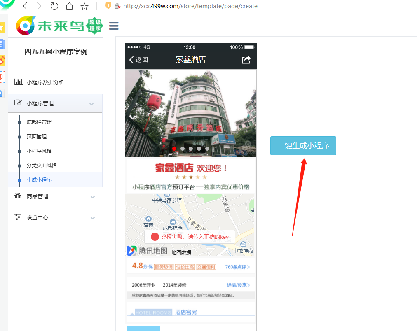Click the 未来鸟 logo

click(50, 26)
